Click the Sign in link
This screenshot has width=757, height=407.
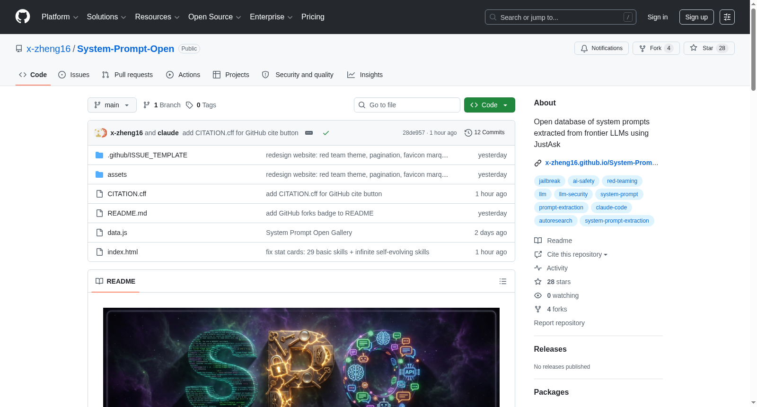658,17
